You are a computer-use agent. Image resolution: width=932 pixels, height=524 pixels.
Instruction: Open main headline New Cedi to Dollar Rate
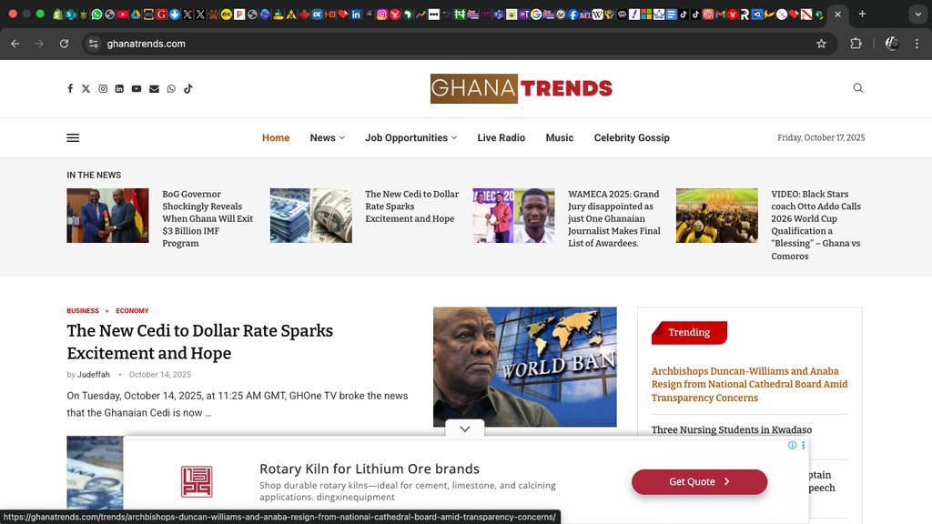pos(199,342)
